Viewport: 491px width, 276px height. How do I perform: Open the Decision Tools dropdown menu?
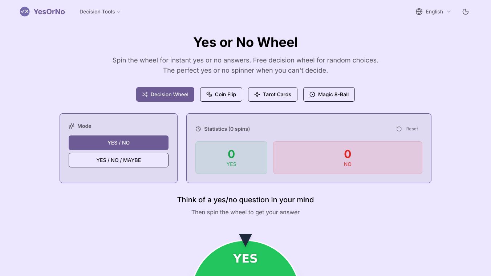click(x=97, y=12)
